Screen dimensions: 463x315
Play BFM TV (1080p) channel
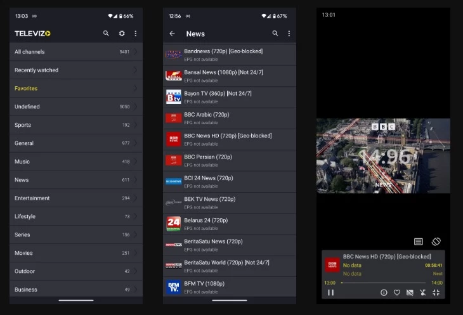[x=230, y=287]
